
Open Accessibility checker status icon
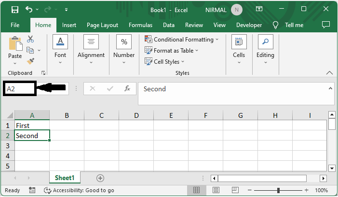coord(47,190)
